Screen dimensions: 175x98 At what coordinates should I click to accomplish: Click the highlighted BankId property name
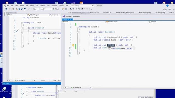click(x=111, y=45)
